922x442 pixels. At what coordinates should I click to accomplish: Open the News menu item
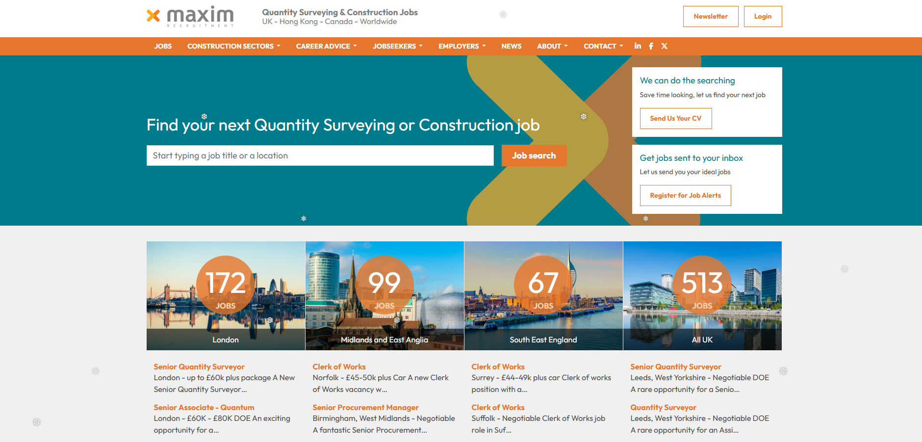[x=512, y=46]
